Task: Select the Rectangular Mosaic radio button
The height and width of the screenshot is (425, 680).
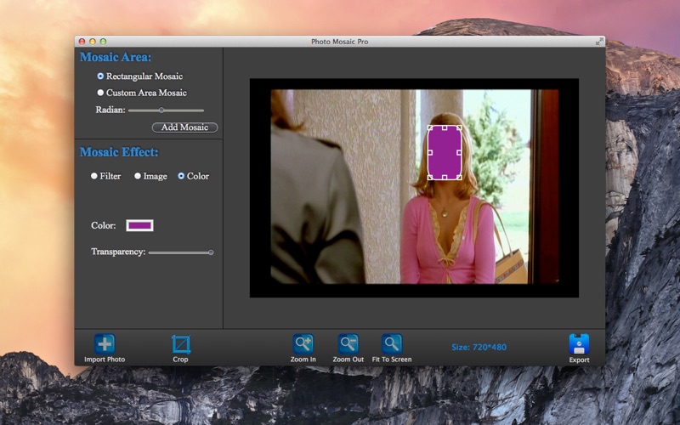Action: [100, 76]
